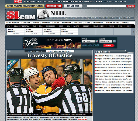Screen dimensions: 138x121
Task: Open NHL Tickets
Action: 128,18
